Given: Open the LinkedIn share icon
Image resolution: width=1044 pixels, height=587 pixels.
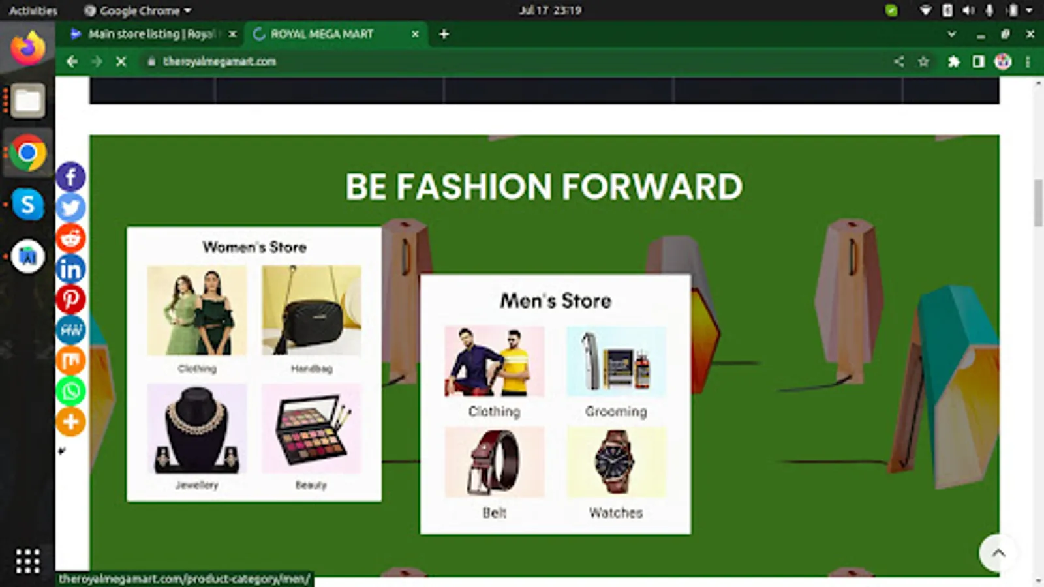Looking at the screenshot, I should coord(70,269).
